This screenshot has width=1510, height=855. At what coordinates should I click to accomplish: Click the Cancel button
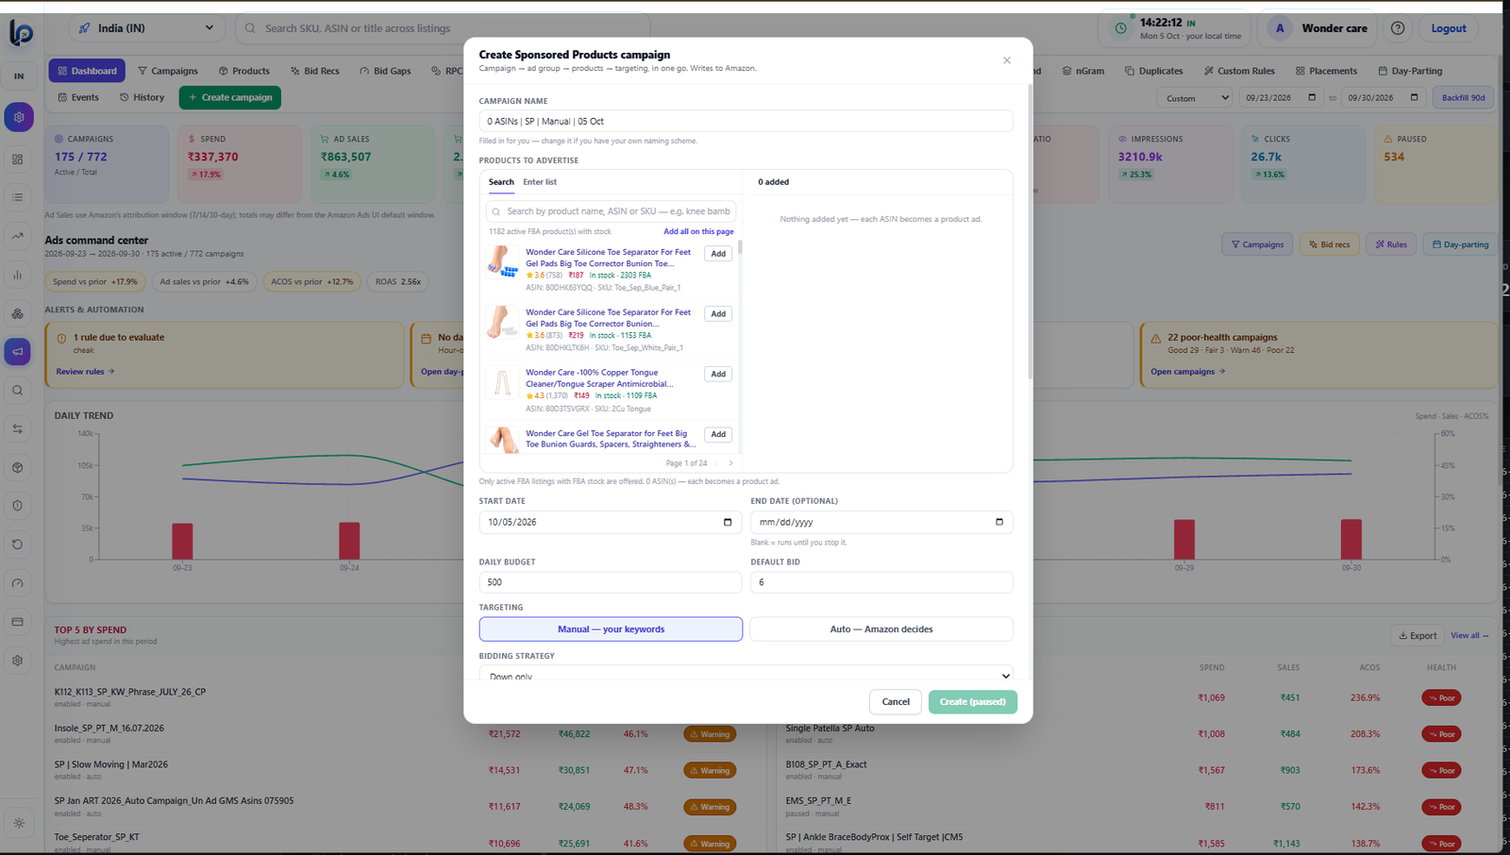[896, 702]
